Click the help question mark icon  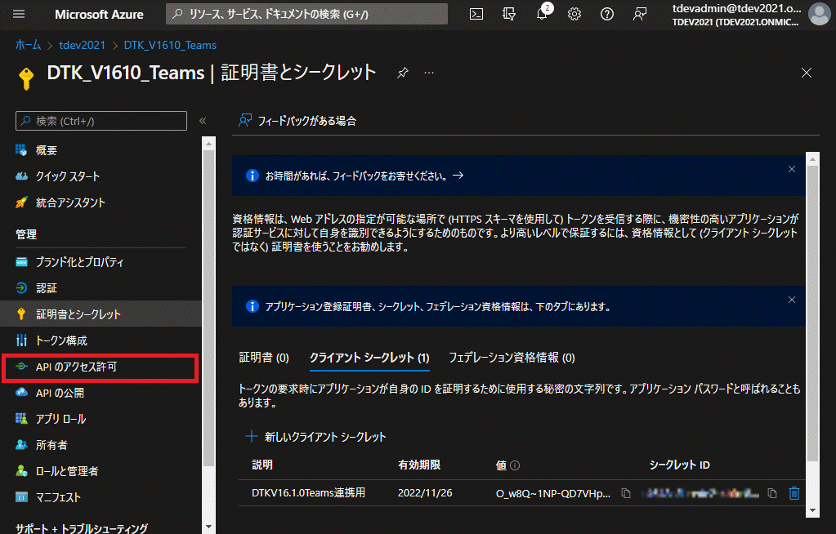[607, 14]
